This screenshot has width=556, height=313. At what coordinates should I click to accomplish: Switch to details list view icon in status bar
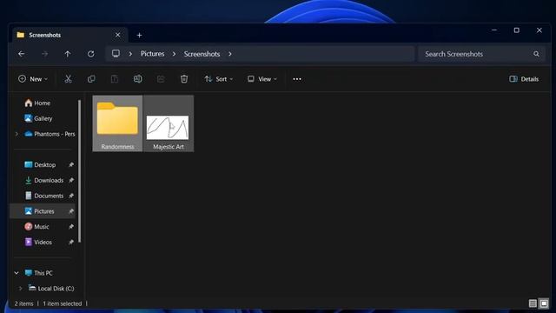(x=533, y=303)
